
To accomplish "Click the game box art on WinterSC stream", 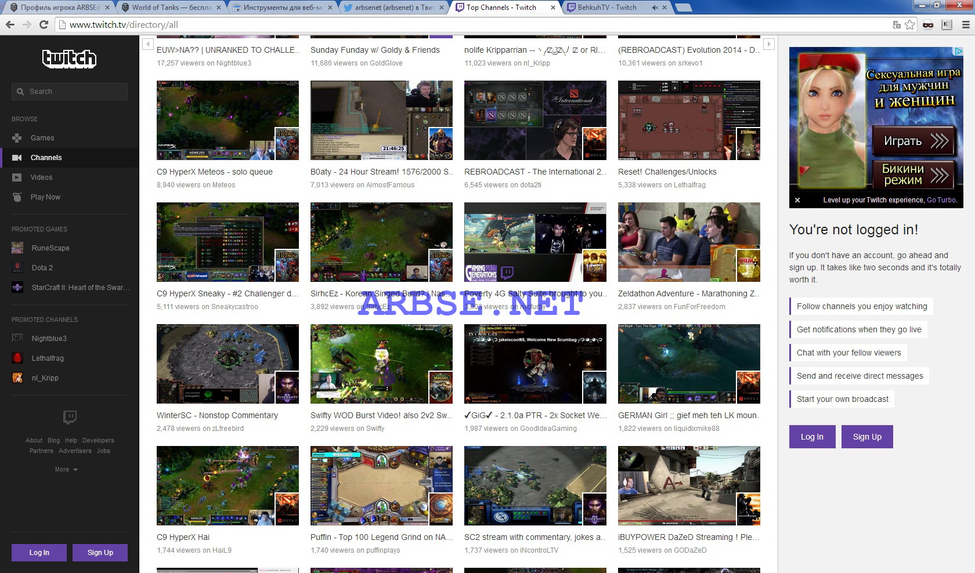I will tap(287, 387).
